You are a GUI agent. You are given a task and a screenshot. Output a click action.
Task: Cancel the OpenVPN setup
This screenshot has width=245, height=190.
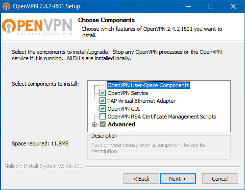pyautogui.click(x=220, y=179)
